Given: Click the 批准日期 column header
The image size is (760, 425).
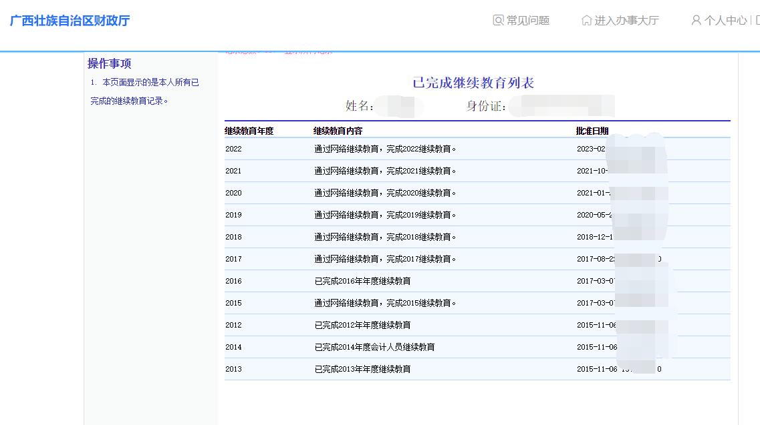Looking at the screenshot, I should tap(592, 131).
